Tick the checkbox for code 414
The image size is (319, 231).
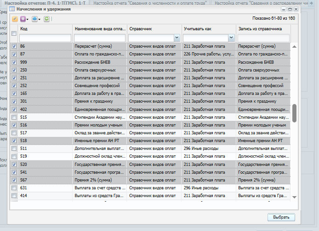click(x=14, y=196)
